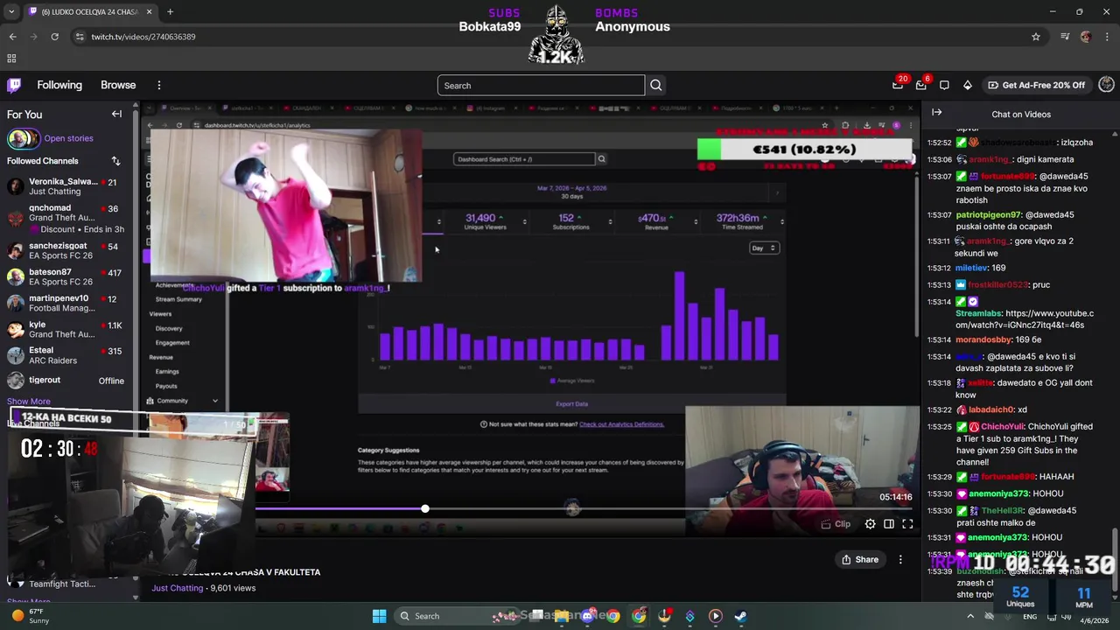The height and width of the screenshot is (630, 1120).
Task: Click morandosbby username in chat
Action: [x=984, y=339]
